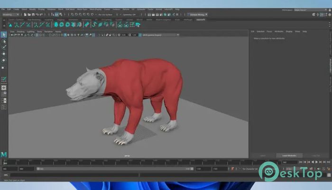Viewport: 332px width, 190px height.
Task: Click the Open Scene folder icon
Action: point(29,15)
